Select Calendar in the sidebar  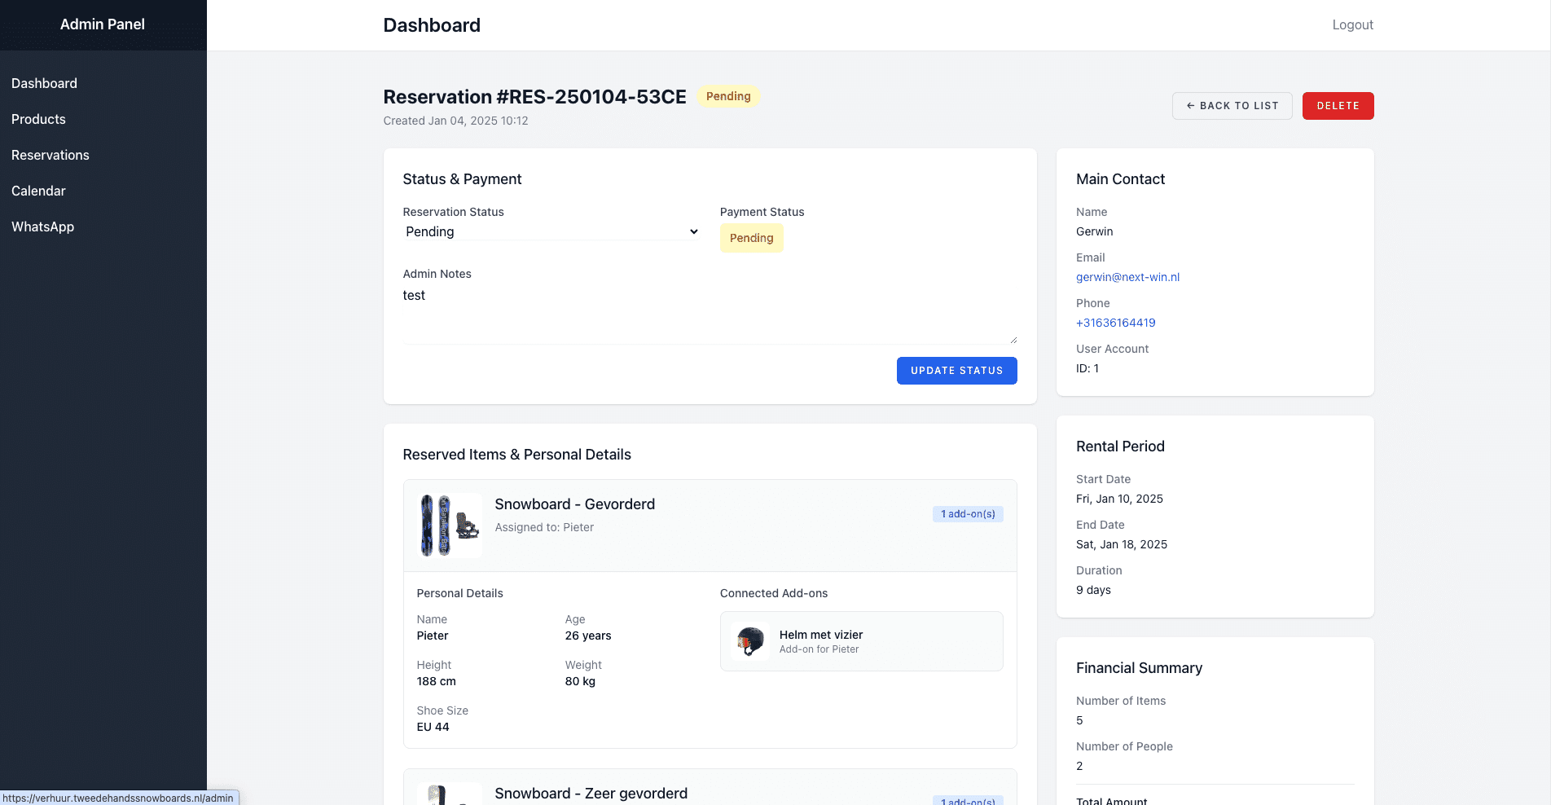[x=38, y=191]
